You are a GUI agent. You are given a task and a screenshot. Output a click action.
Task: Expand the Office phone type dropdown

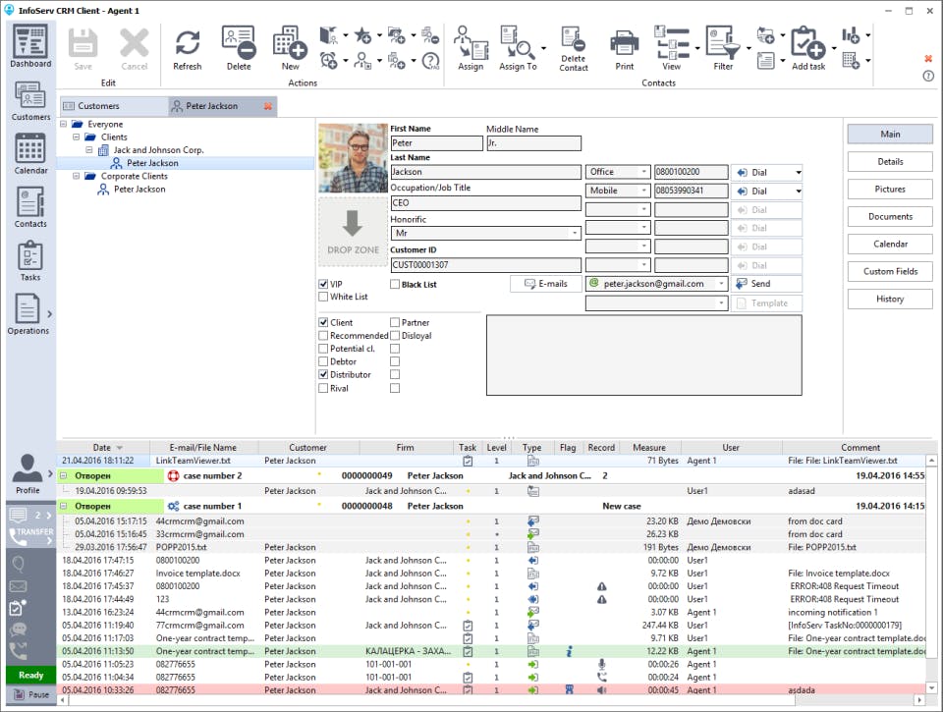(x=618, y=172)
